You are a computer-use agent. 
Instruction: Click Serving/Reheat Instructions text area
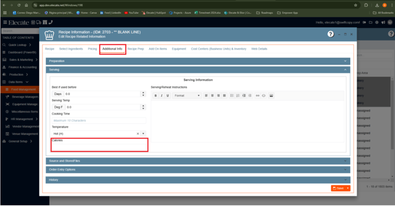(x=247, y=121)
